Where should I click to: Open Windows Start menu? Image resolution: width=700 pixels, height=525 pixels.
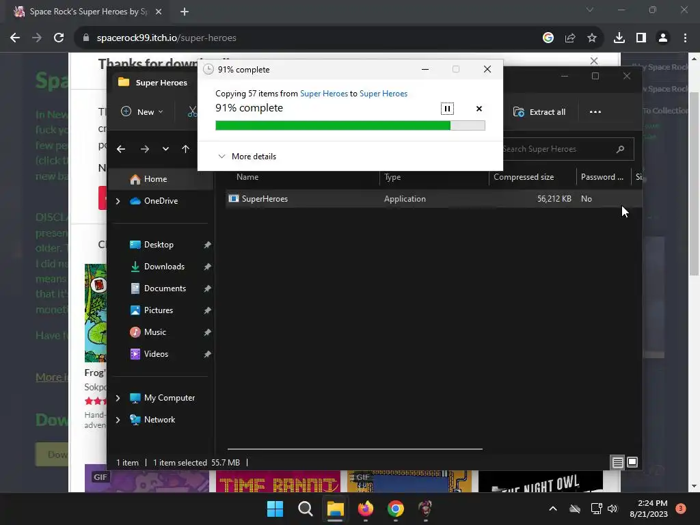[275, 509]
